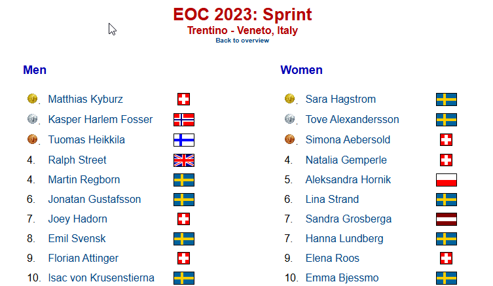Select the Tove Alexandersson name link

(x=352, y=119)
